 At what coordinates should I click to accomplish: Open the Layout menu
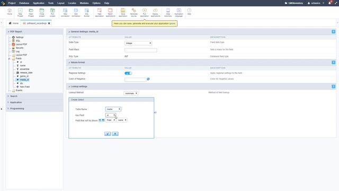[x=61, y=3]
